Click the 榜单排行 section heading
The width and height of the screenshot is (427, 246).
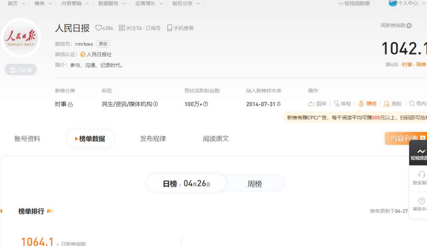coord(31,211)
